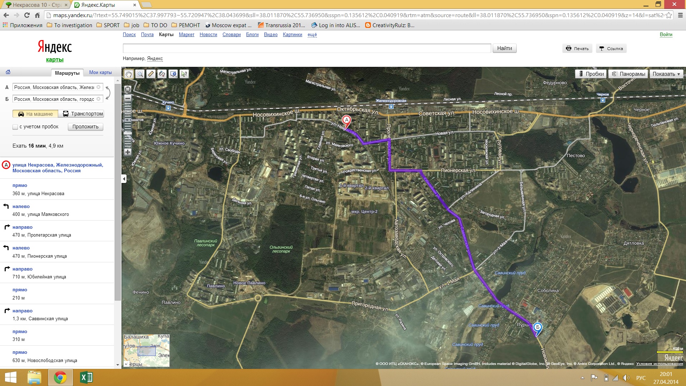
Task: Open Excel from the taskbar
Action: [x=86, y=377]
